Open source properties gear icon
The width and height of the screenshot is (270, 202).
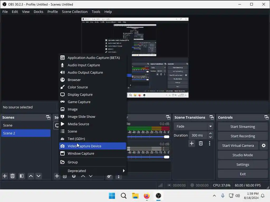pyautogui.click(x=74, y=176)
